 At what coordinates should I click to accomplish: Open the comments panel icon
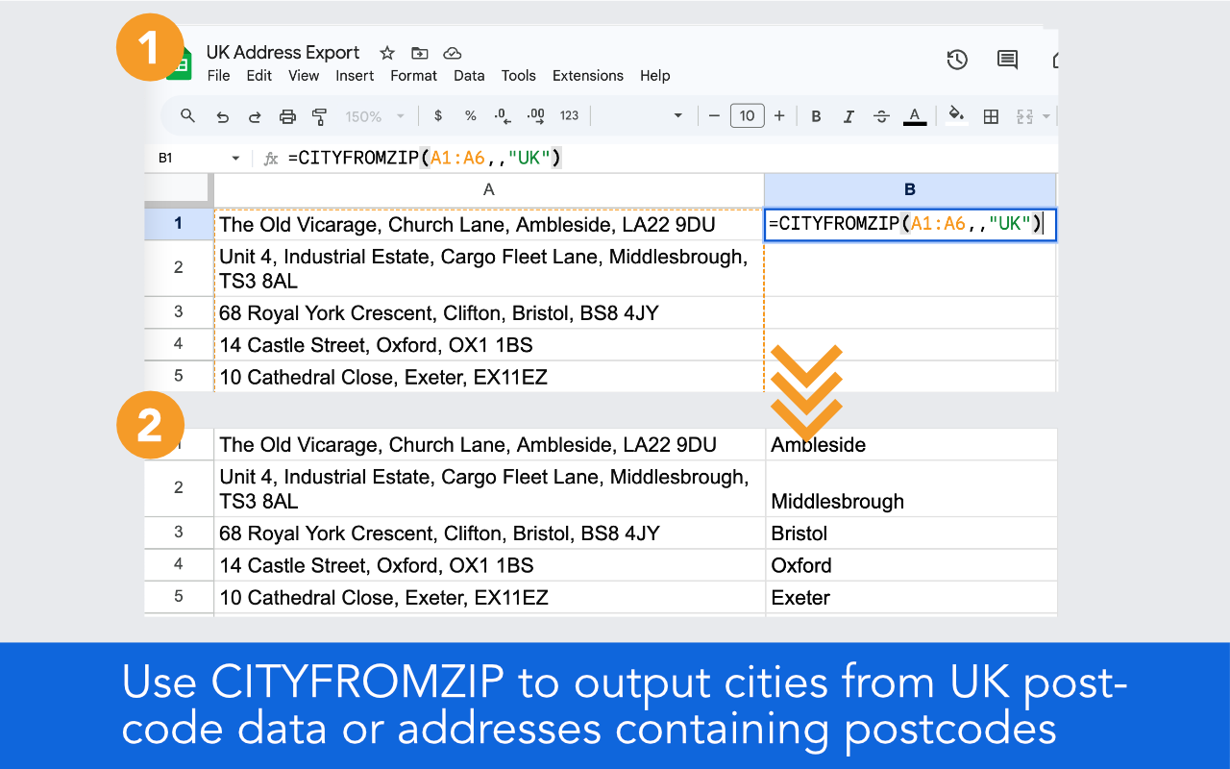tap(1007, 60)
